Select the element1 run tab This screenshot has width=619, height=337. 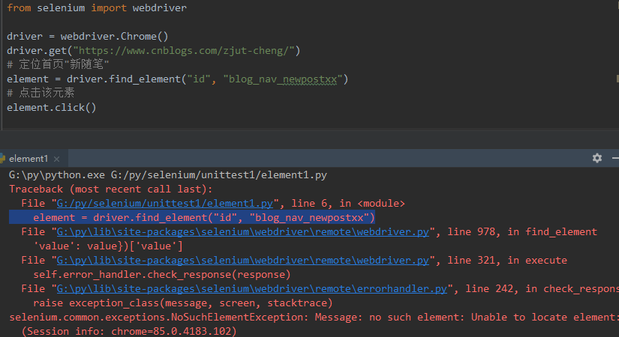(x=28, y=159)
